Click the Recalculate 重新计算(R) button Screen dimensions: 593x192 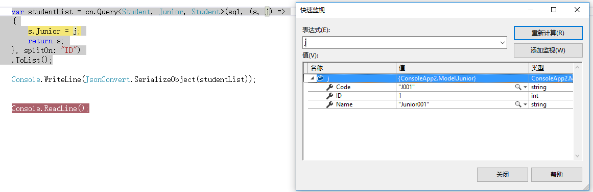548,33
